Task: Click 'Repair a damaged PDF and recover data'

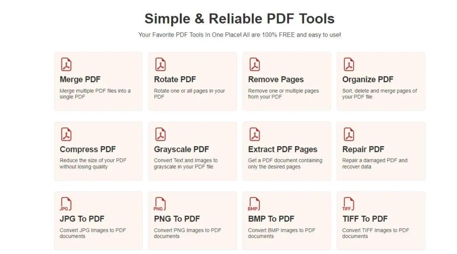Action: (375, 164)
